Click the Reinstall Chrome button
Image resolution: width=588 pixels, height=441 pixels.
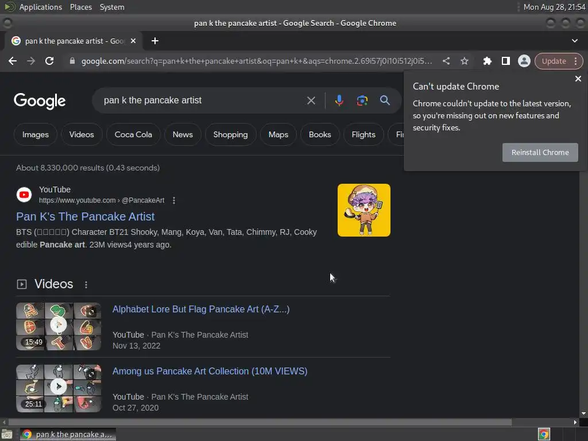540,152
